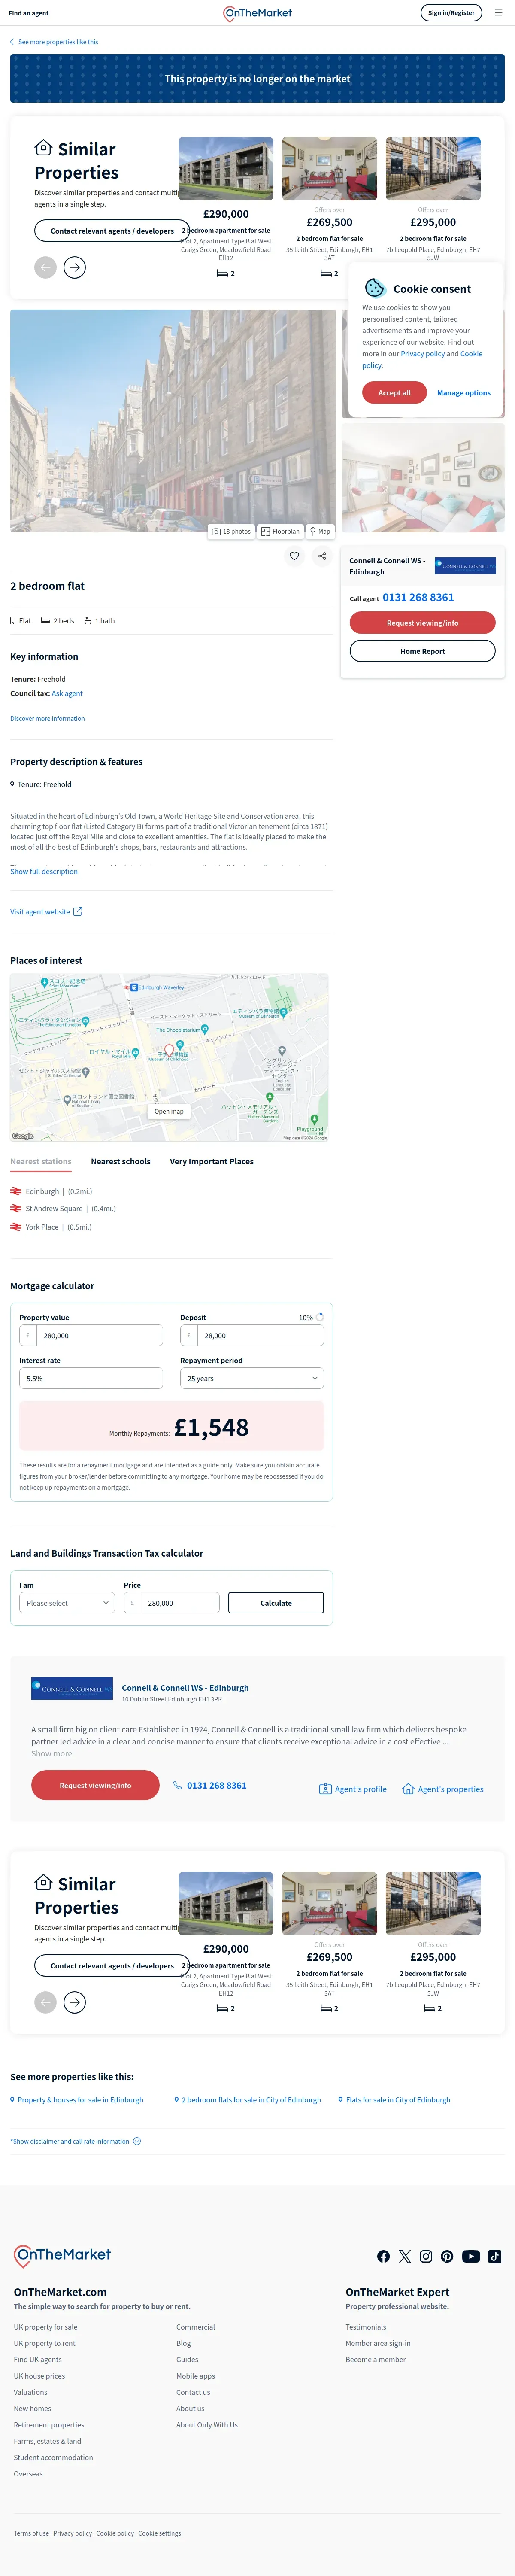
Task: Open the Pinterest icon in footer
Action: click(447, 2256)
